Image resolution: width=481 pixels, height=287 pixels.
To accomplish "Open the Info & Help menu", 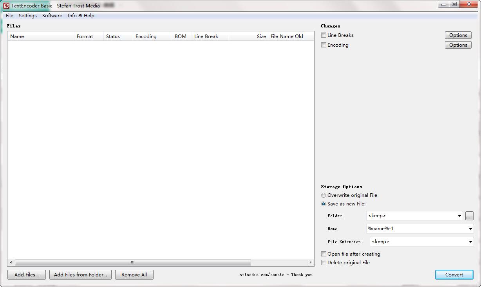I will point(81,15).
